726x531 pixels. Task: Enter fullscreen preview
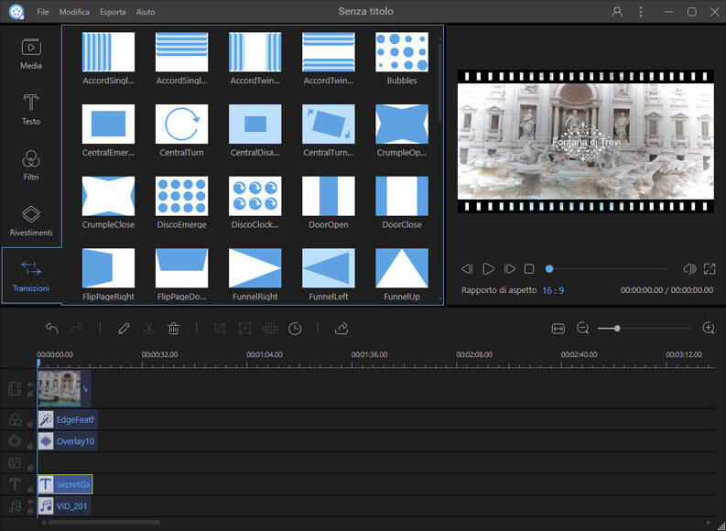click(x=710, y=269)
